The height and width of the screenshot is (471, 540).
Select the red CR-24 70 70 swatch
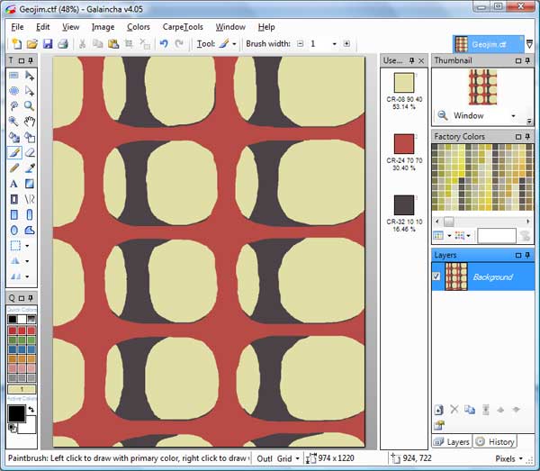(x=403, y=143)
